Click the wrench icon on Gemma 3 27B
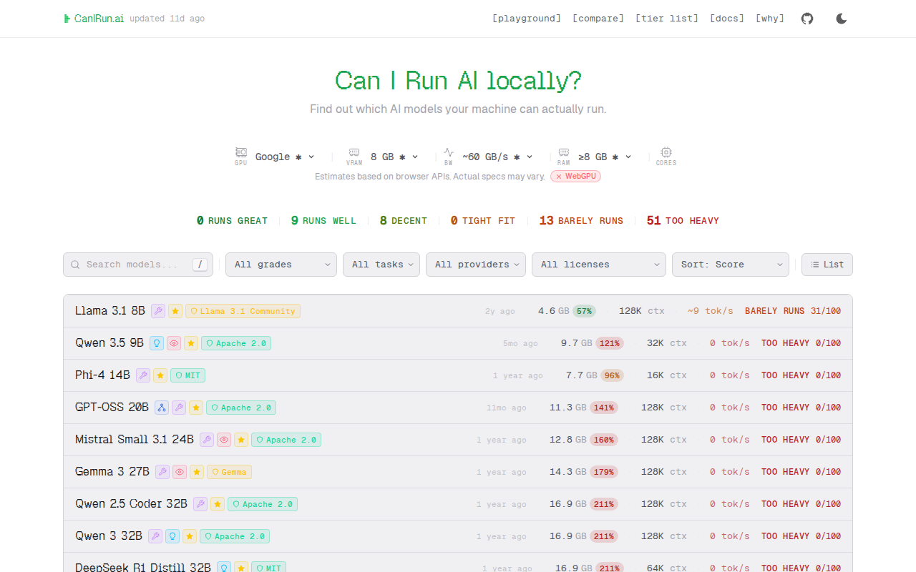The width and height of the screenshot is (916, 572). click(x=162, y=472)
